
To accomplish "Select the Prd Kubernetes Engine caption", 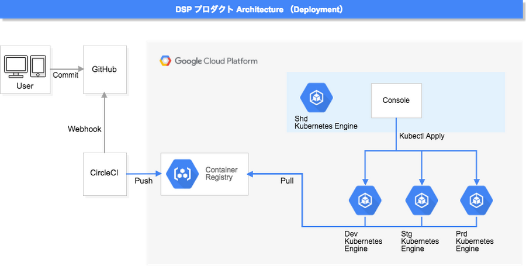I will tap(475, 241).
